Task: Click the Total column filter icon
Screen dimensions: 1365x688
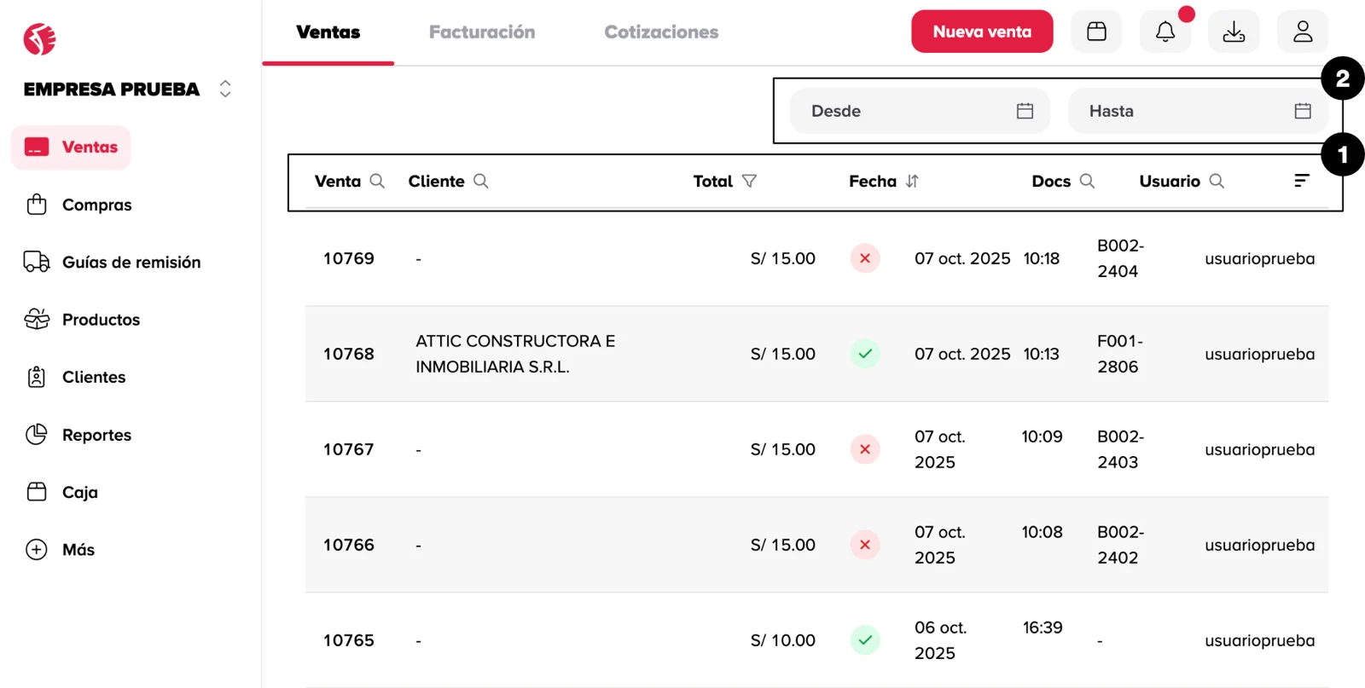Action: pyautogui.click(x=749, y=181)
